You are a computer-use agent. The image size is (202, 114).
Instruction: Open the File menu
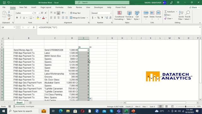tap(4, 7)
